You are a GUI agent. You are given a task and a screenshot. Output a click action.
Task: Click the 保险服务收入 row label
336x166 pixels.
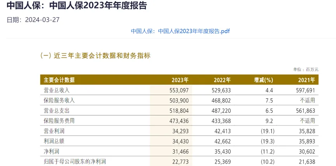click(59, 100)
